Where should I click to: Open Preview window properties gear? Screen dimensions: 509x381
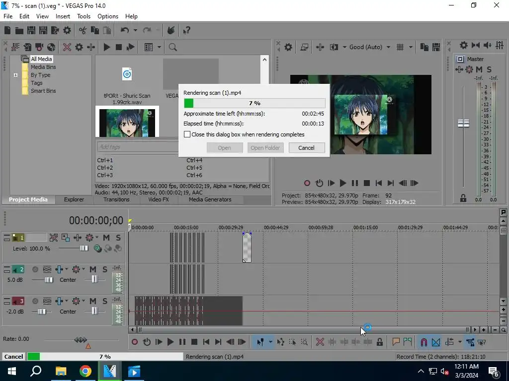(288, 47)
